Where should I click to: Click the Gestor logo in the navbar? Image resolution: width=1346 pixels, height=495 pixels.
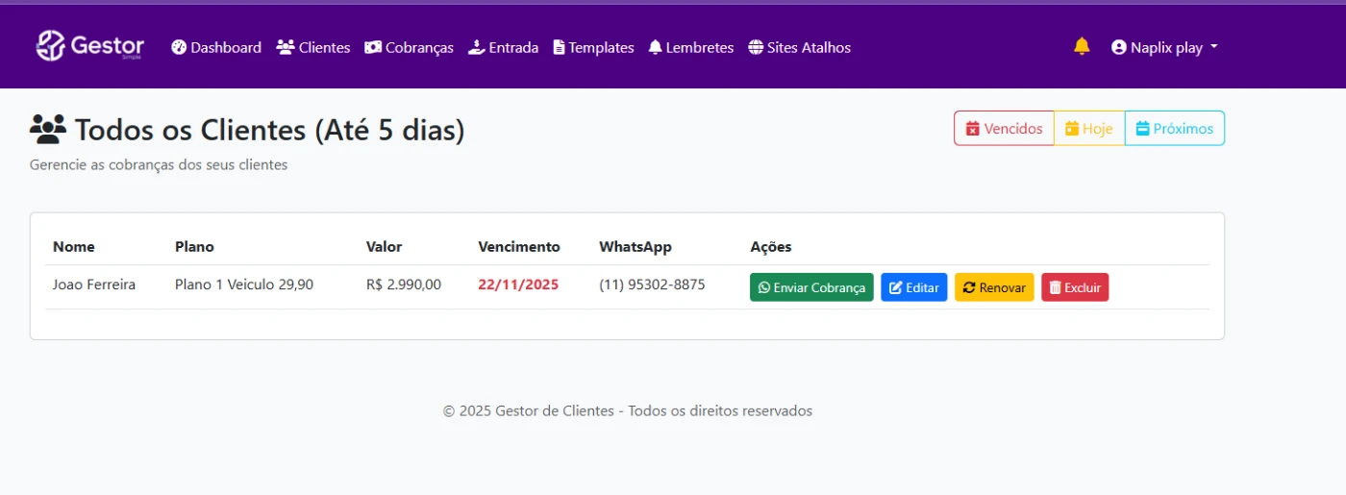[x=89, y=46]
